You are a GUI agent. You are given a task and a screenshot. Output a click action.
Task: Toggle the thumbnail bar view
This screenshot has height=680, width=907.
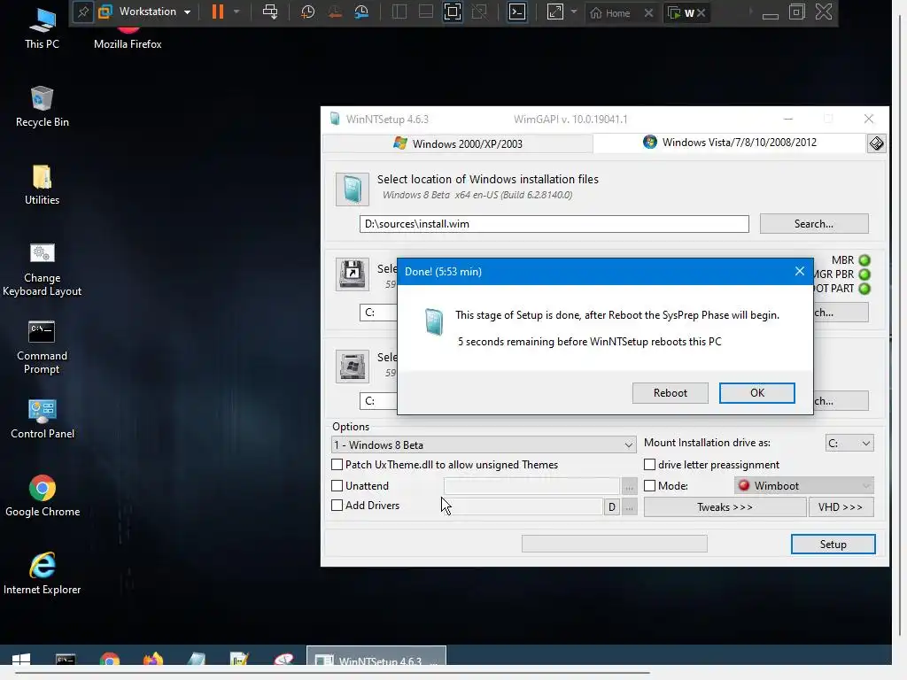426,12
